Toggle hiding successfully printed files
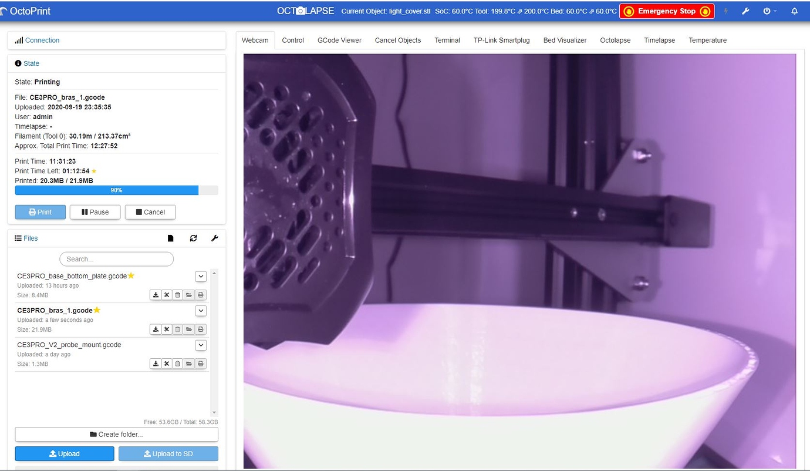810x471 pixels. 170,238
